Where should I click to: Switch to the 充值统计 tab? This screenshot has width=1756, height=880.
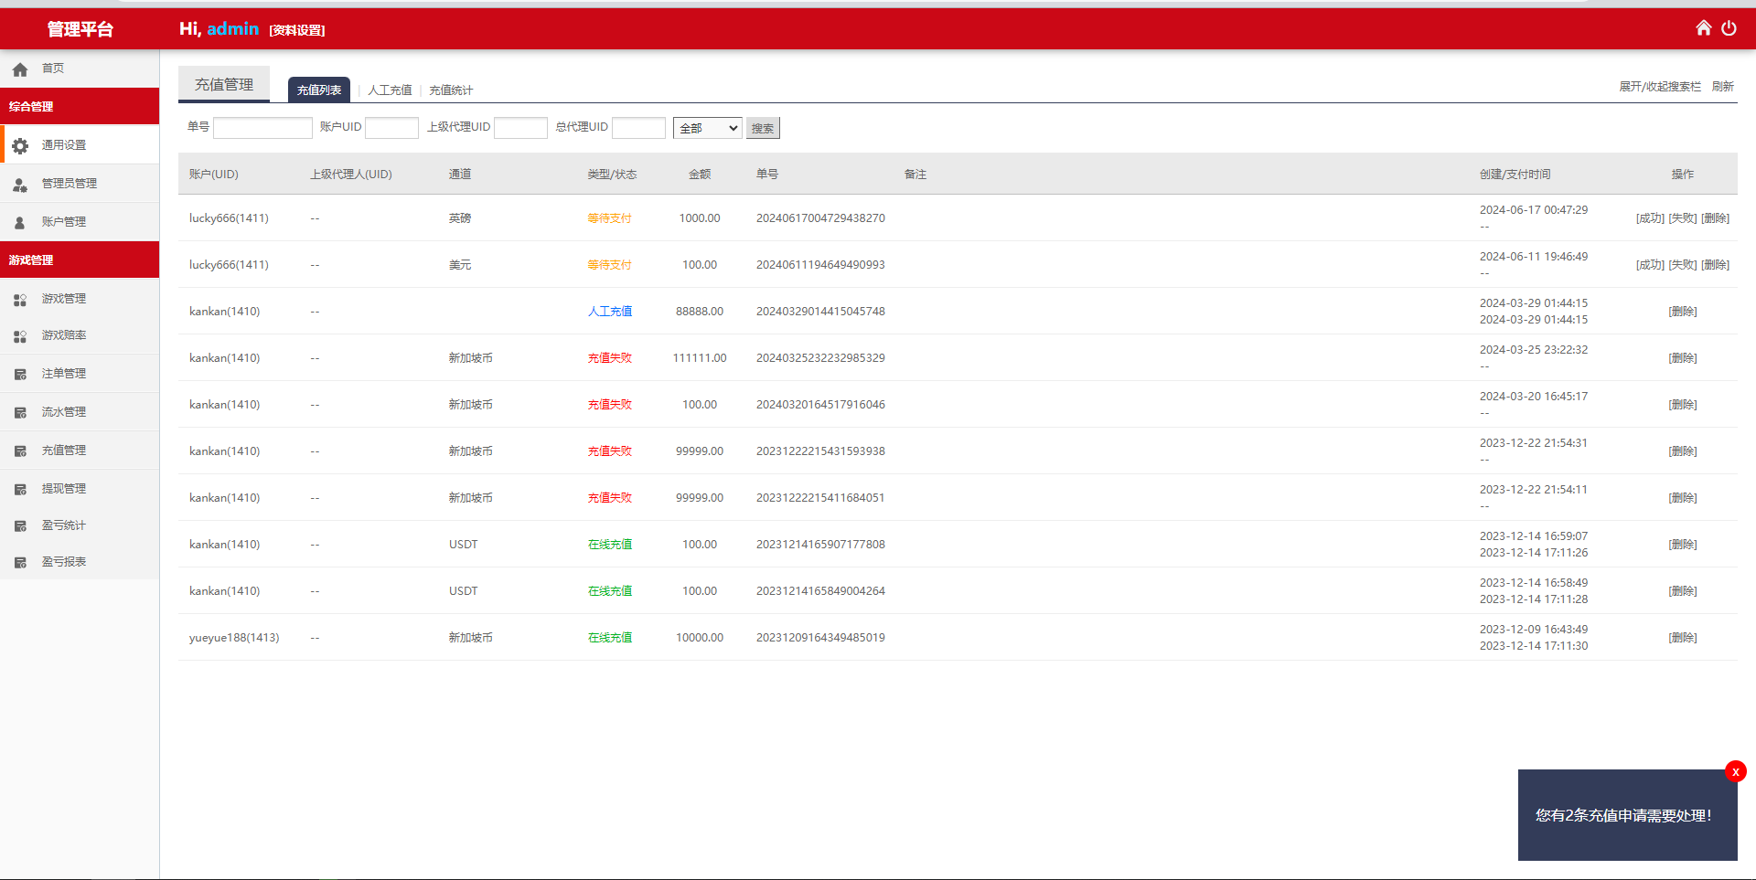tap(451, 90)
